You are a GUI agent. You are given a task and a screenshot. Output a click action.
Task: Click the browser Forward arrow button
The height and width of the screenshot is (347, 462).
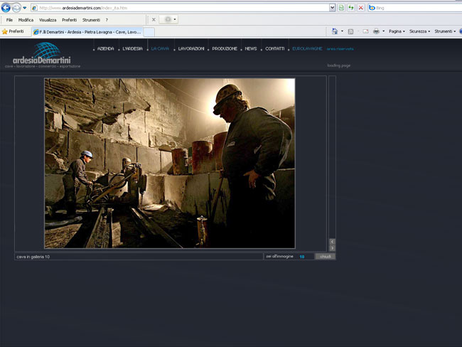pos(16,8)
